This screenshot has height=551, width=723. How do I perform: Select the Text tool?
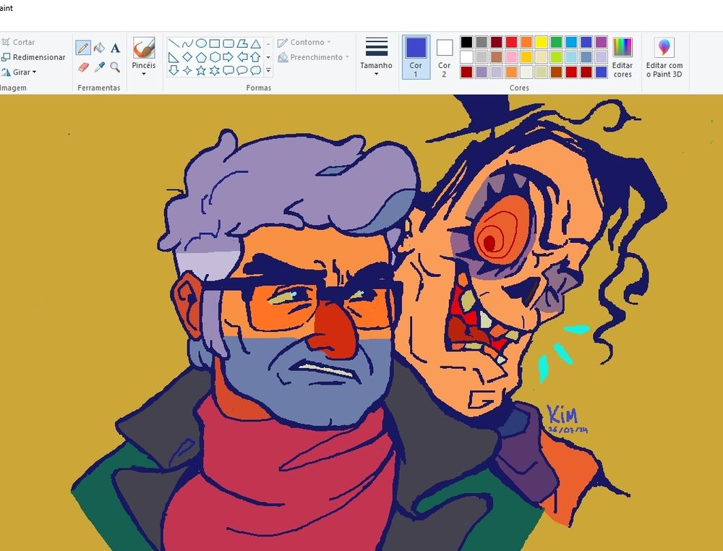(115, 48)
